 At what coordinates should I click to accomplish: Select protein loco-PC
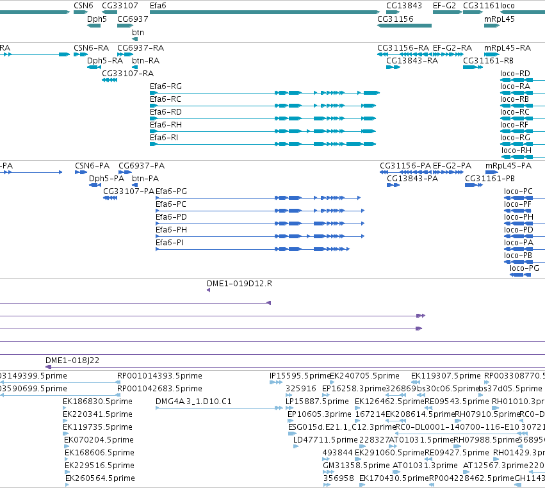pos(525,198)
